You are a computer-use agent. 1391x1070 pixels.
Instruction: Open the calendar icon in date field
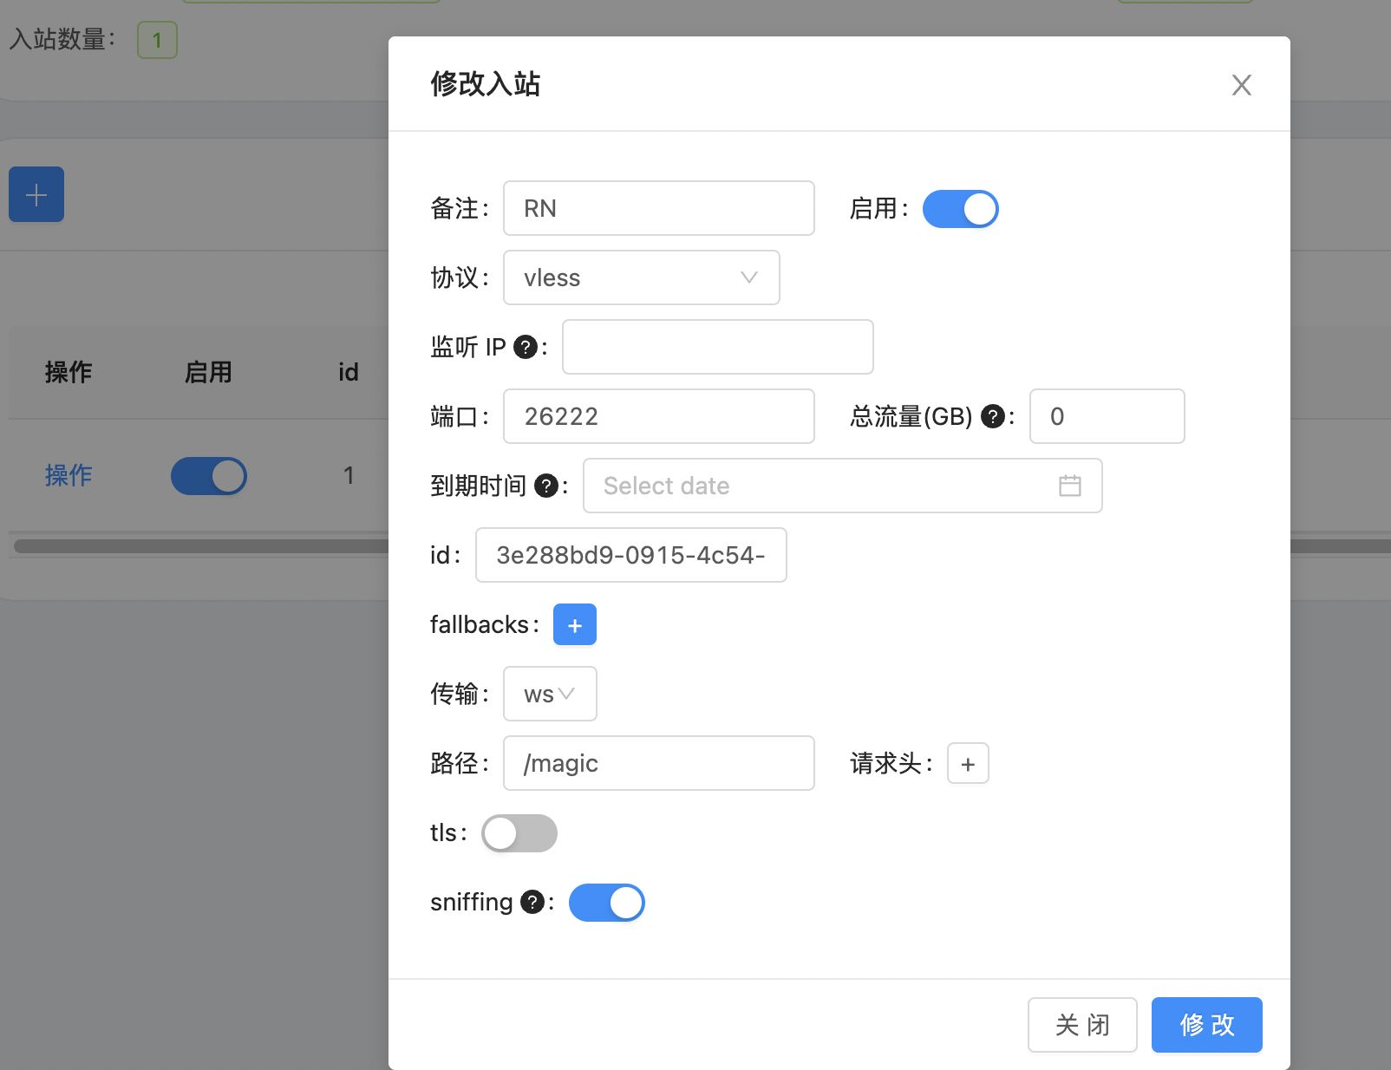[1069, 486]
